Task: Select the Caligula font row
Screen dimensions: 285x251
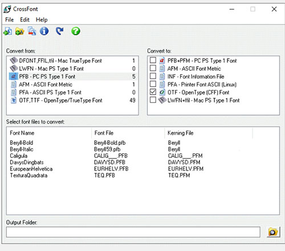Action: point(19,156)
